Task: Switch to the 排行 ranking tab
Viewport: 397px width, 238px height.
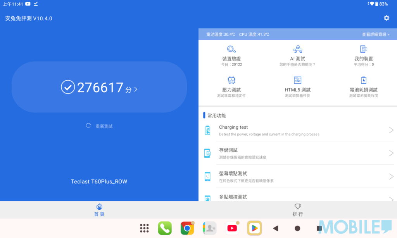Action: click(x=297, y=210)
